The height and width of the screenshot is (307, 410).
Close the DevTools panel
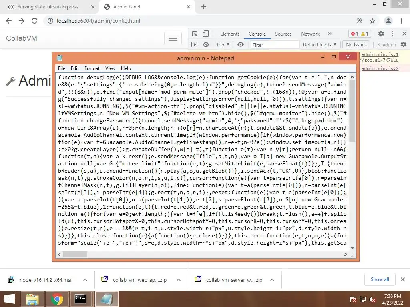click(404, 34)
